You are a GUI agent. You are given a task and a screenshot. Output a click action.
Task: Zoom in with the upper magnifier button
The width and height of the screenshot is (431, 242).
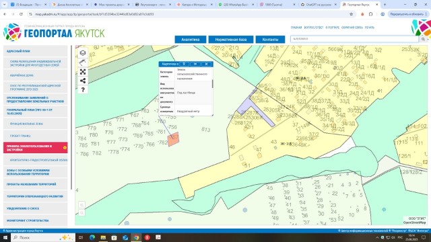[x=81, y=205]
